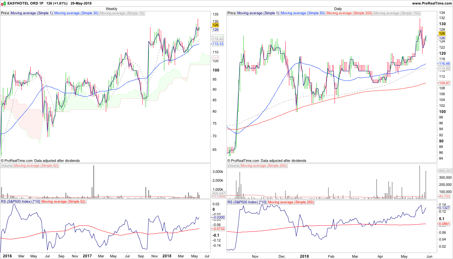Toggle the greyed Moving average (Simple 150) label
This screenshot has height=259, width=453.
(397, 13)
